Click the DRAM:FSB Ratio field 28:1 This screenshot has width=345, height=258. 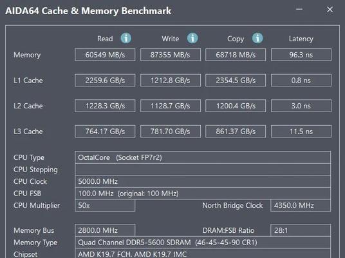coord(301,230)
